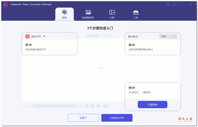Click the 添加音频/视频文件 description text
The image size is (198, 127).
pos(36,49)
